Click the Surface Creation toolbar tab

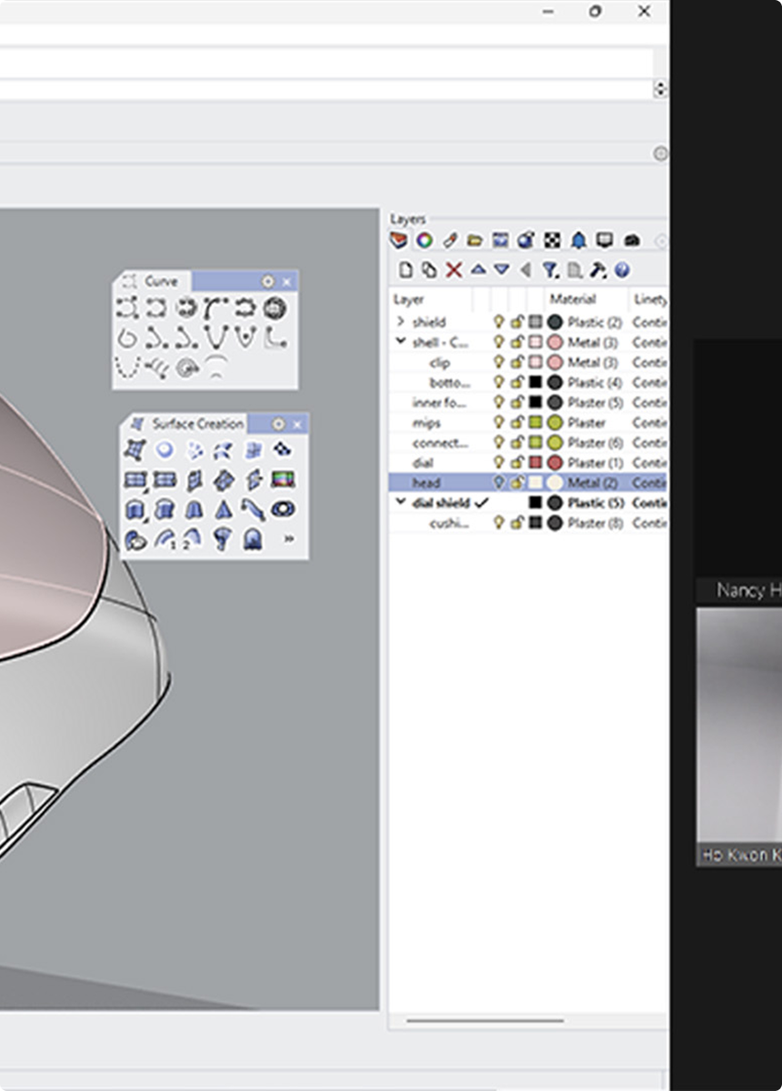(196, 424)
